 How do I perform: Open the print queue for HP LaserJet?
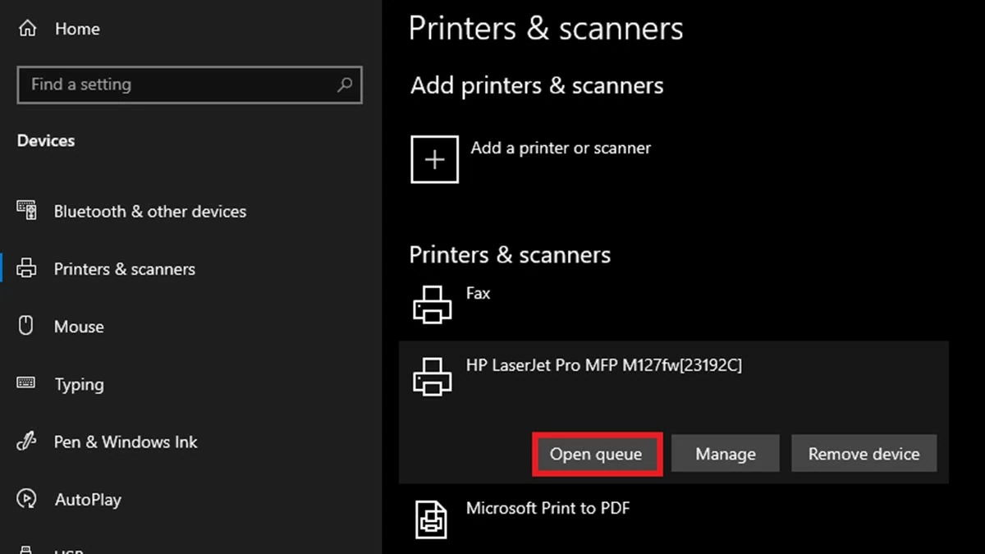[597, 453]
